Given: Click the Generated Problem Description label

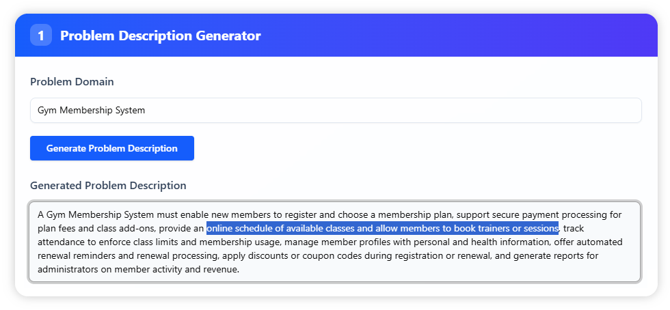Looking at the screenshot, I should point(108,185).
